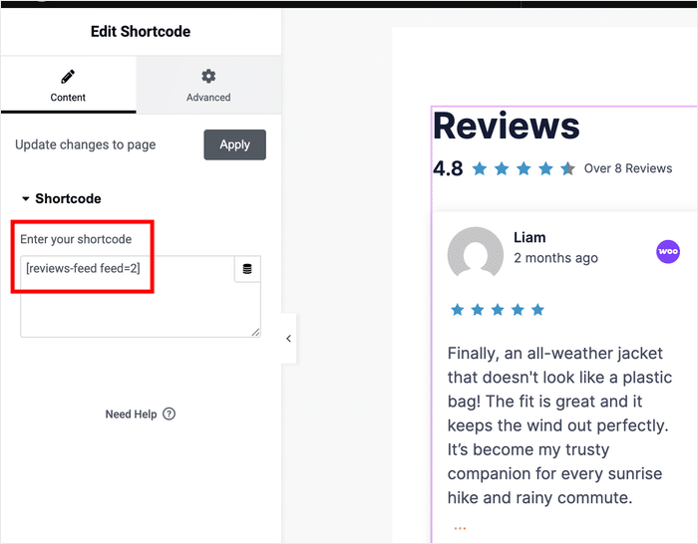
Task: Collapse the Shortcode section
Action: pos(62,198)
